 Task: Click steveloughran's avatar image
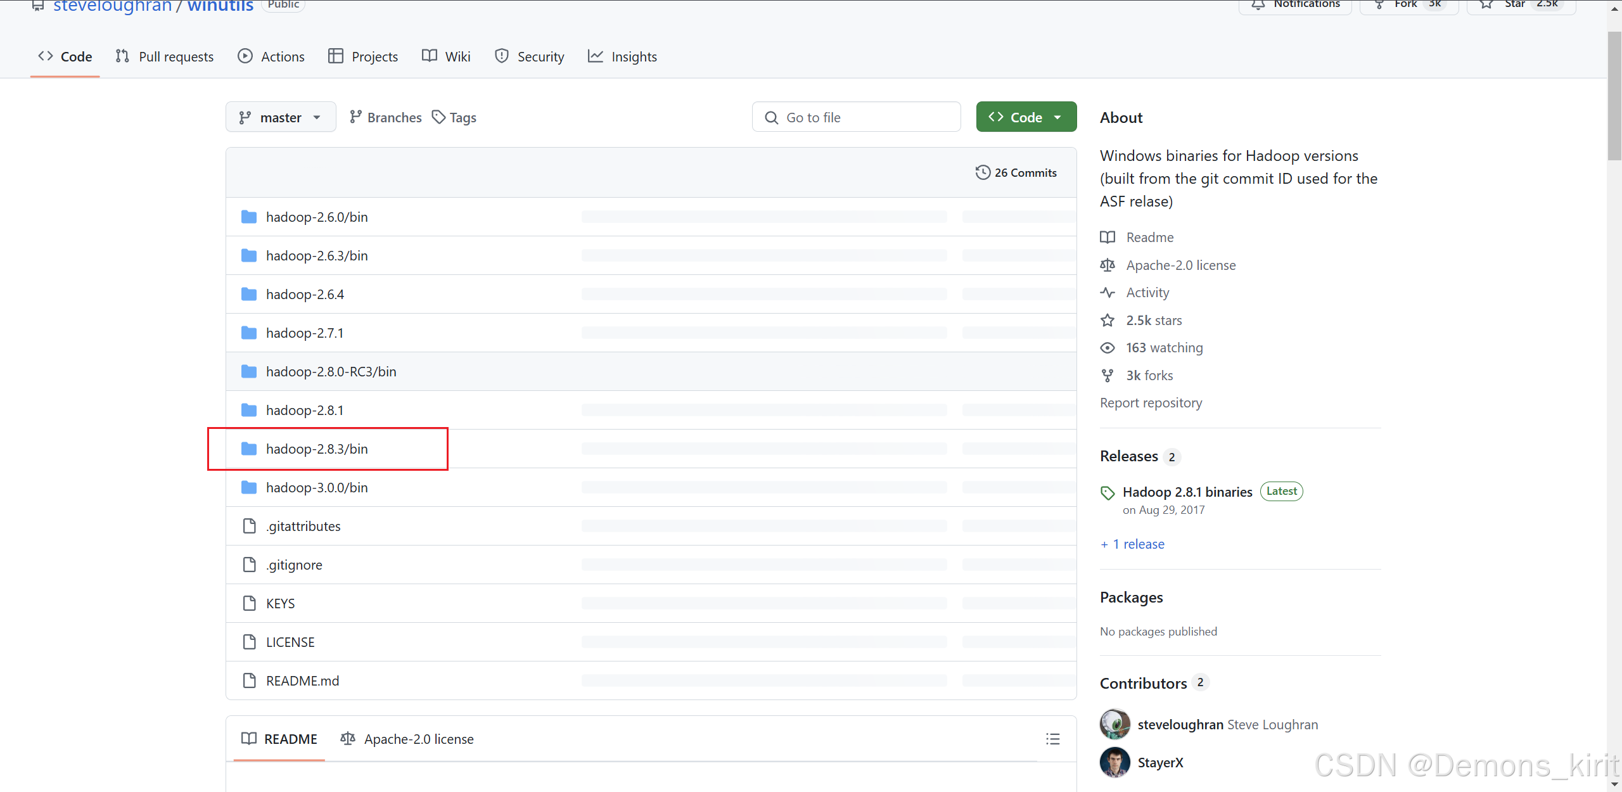coord(1115,724)
